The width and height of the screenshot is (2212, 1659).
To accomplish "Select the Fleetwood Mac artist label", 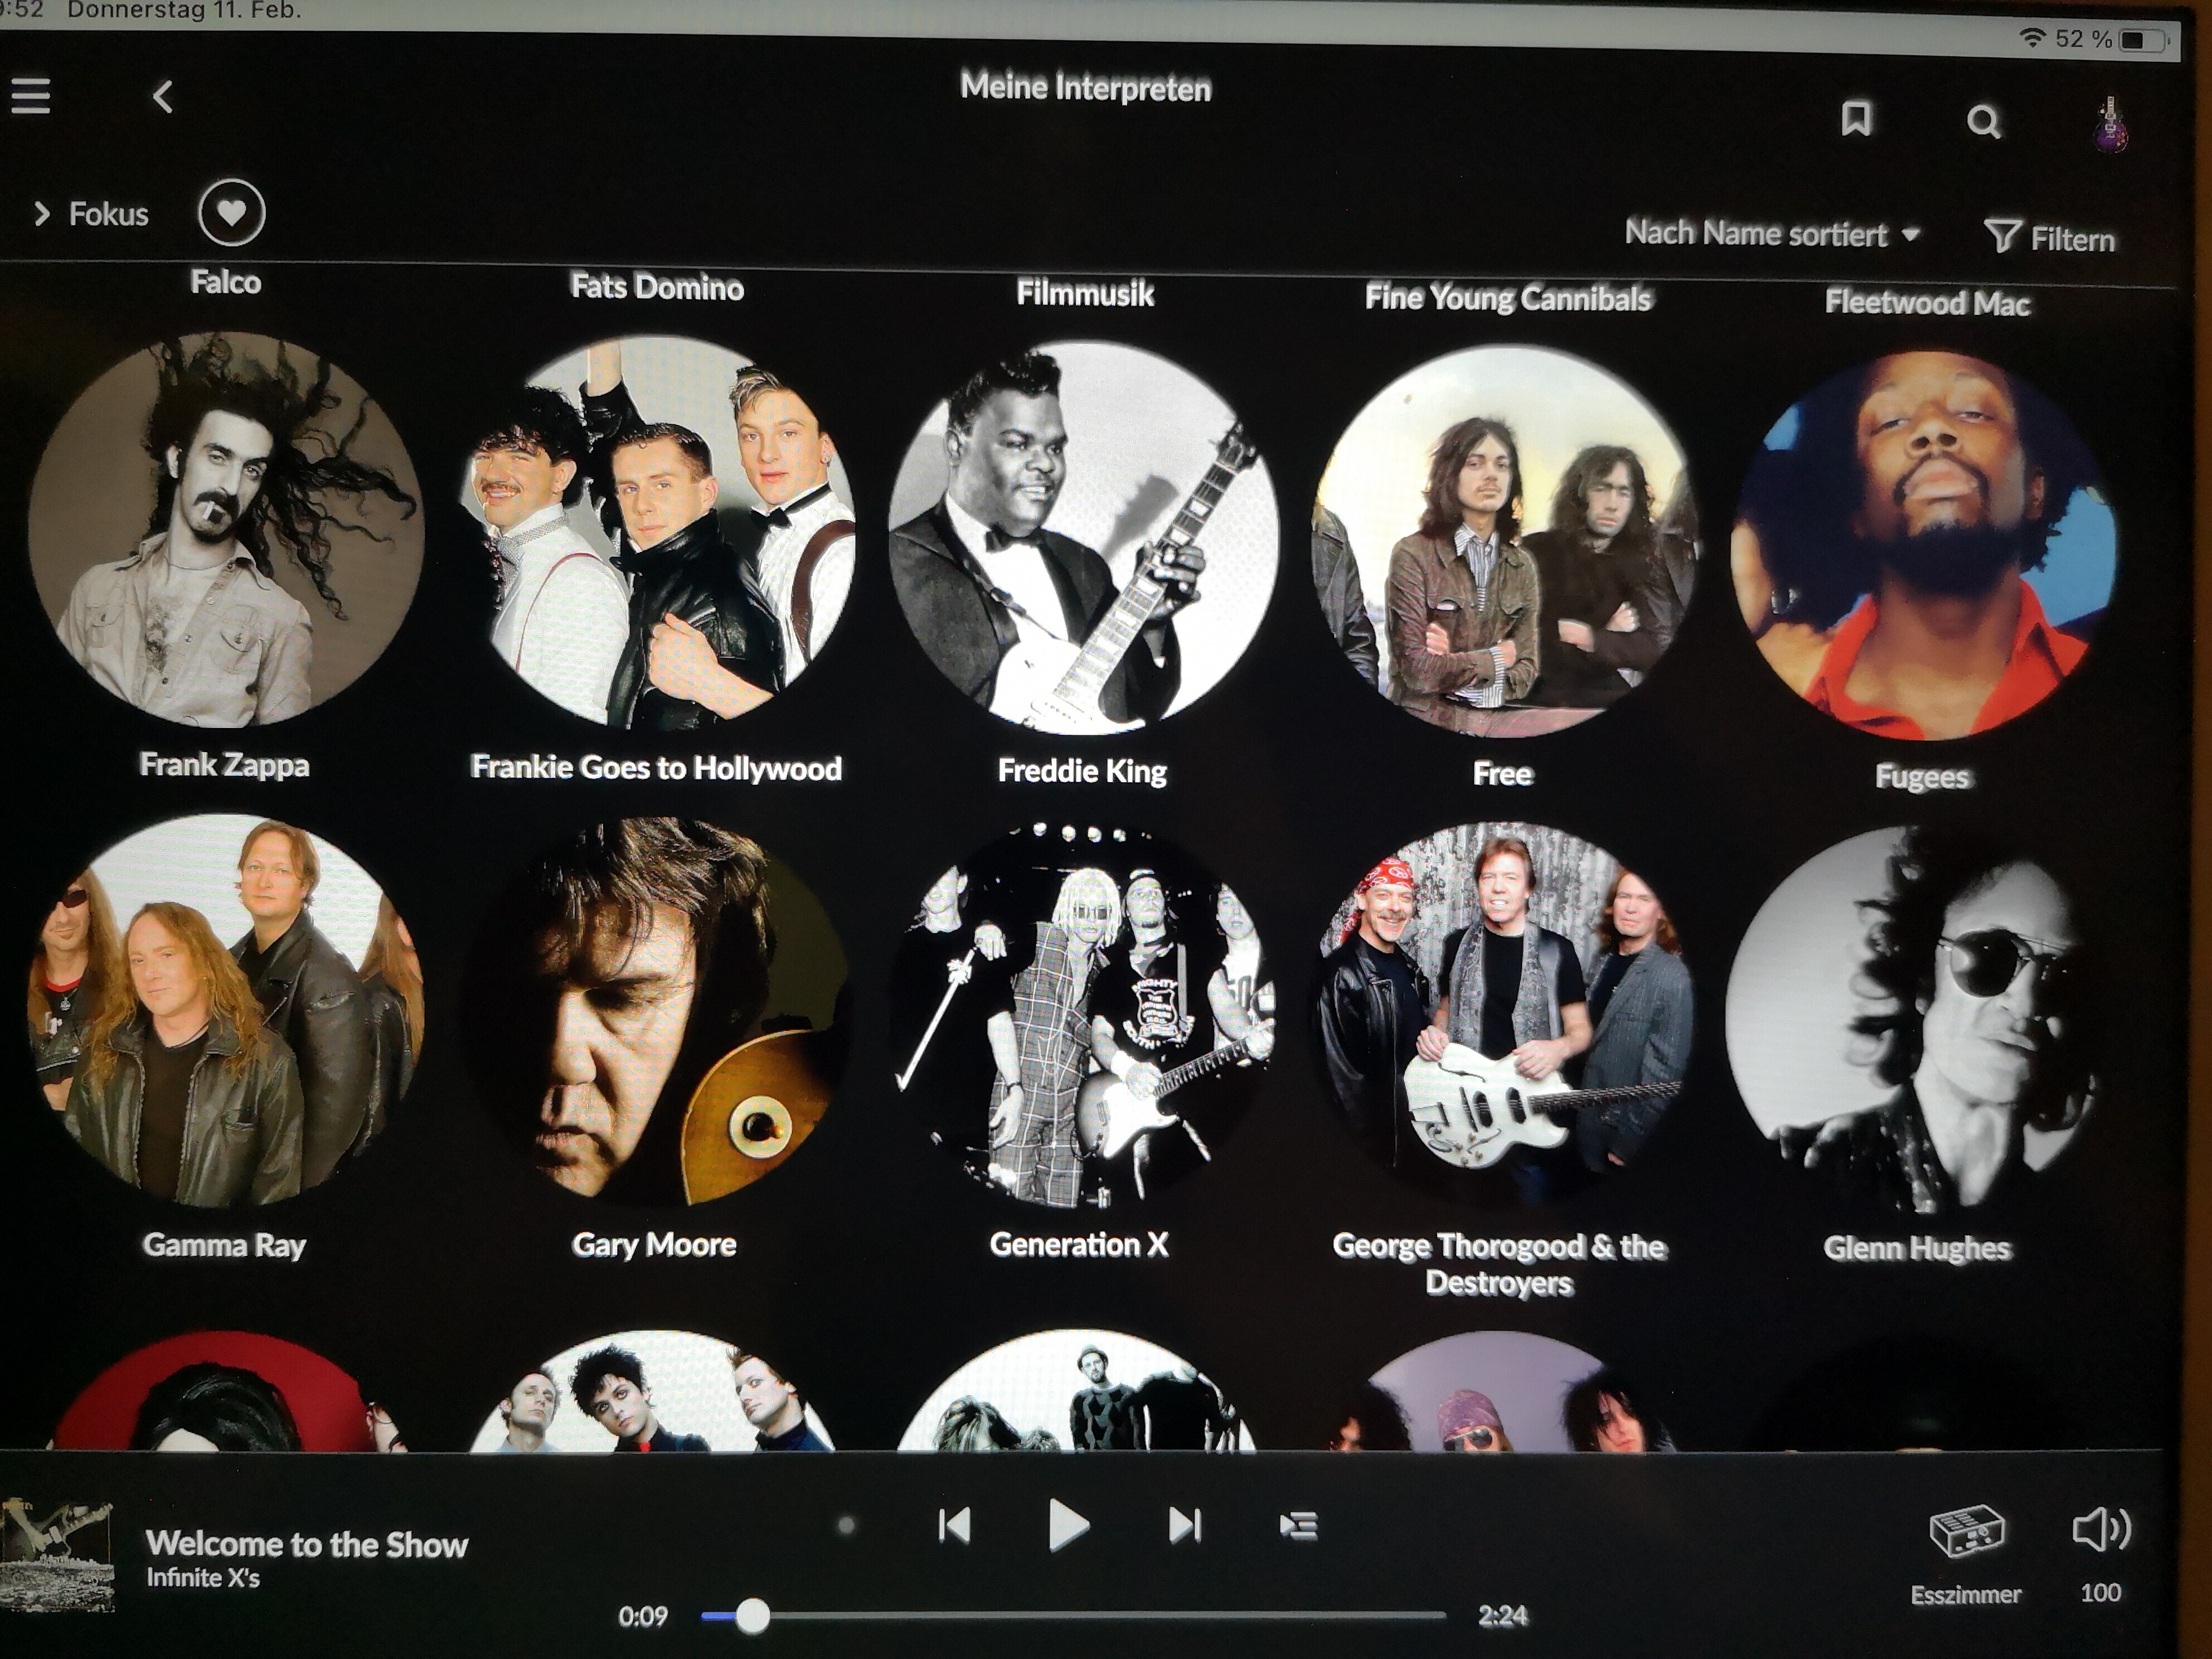I will tap(1927, 302).
